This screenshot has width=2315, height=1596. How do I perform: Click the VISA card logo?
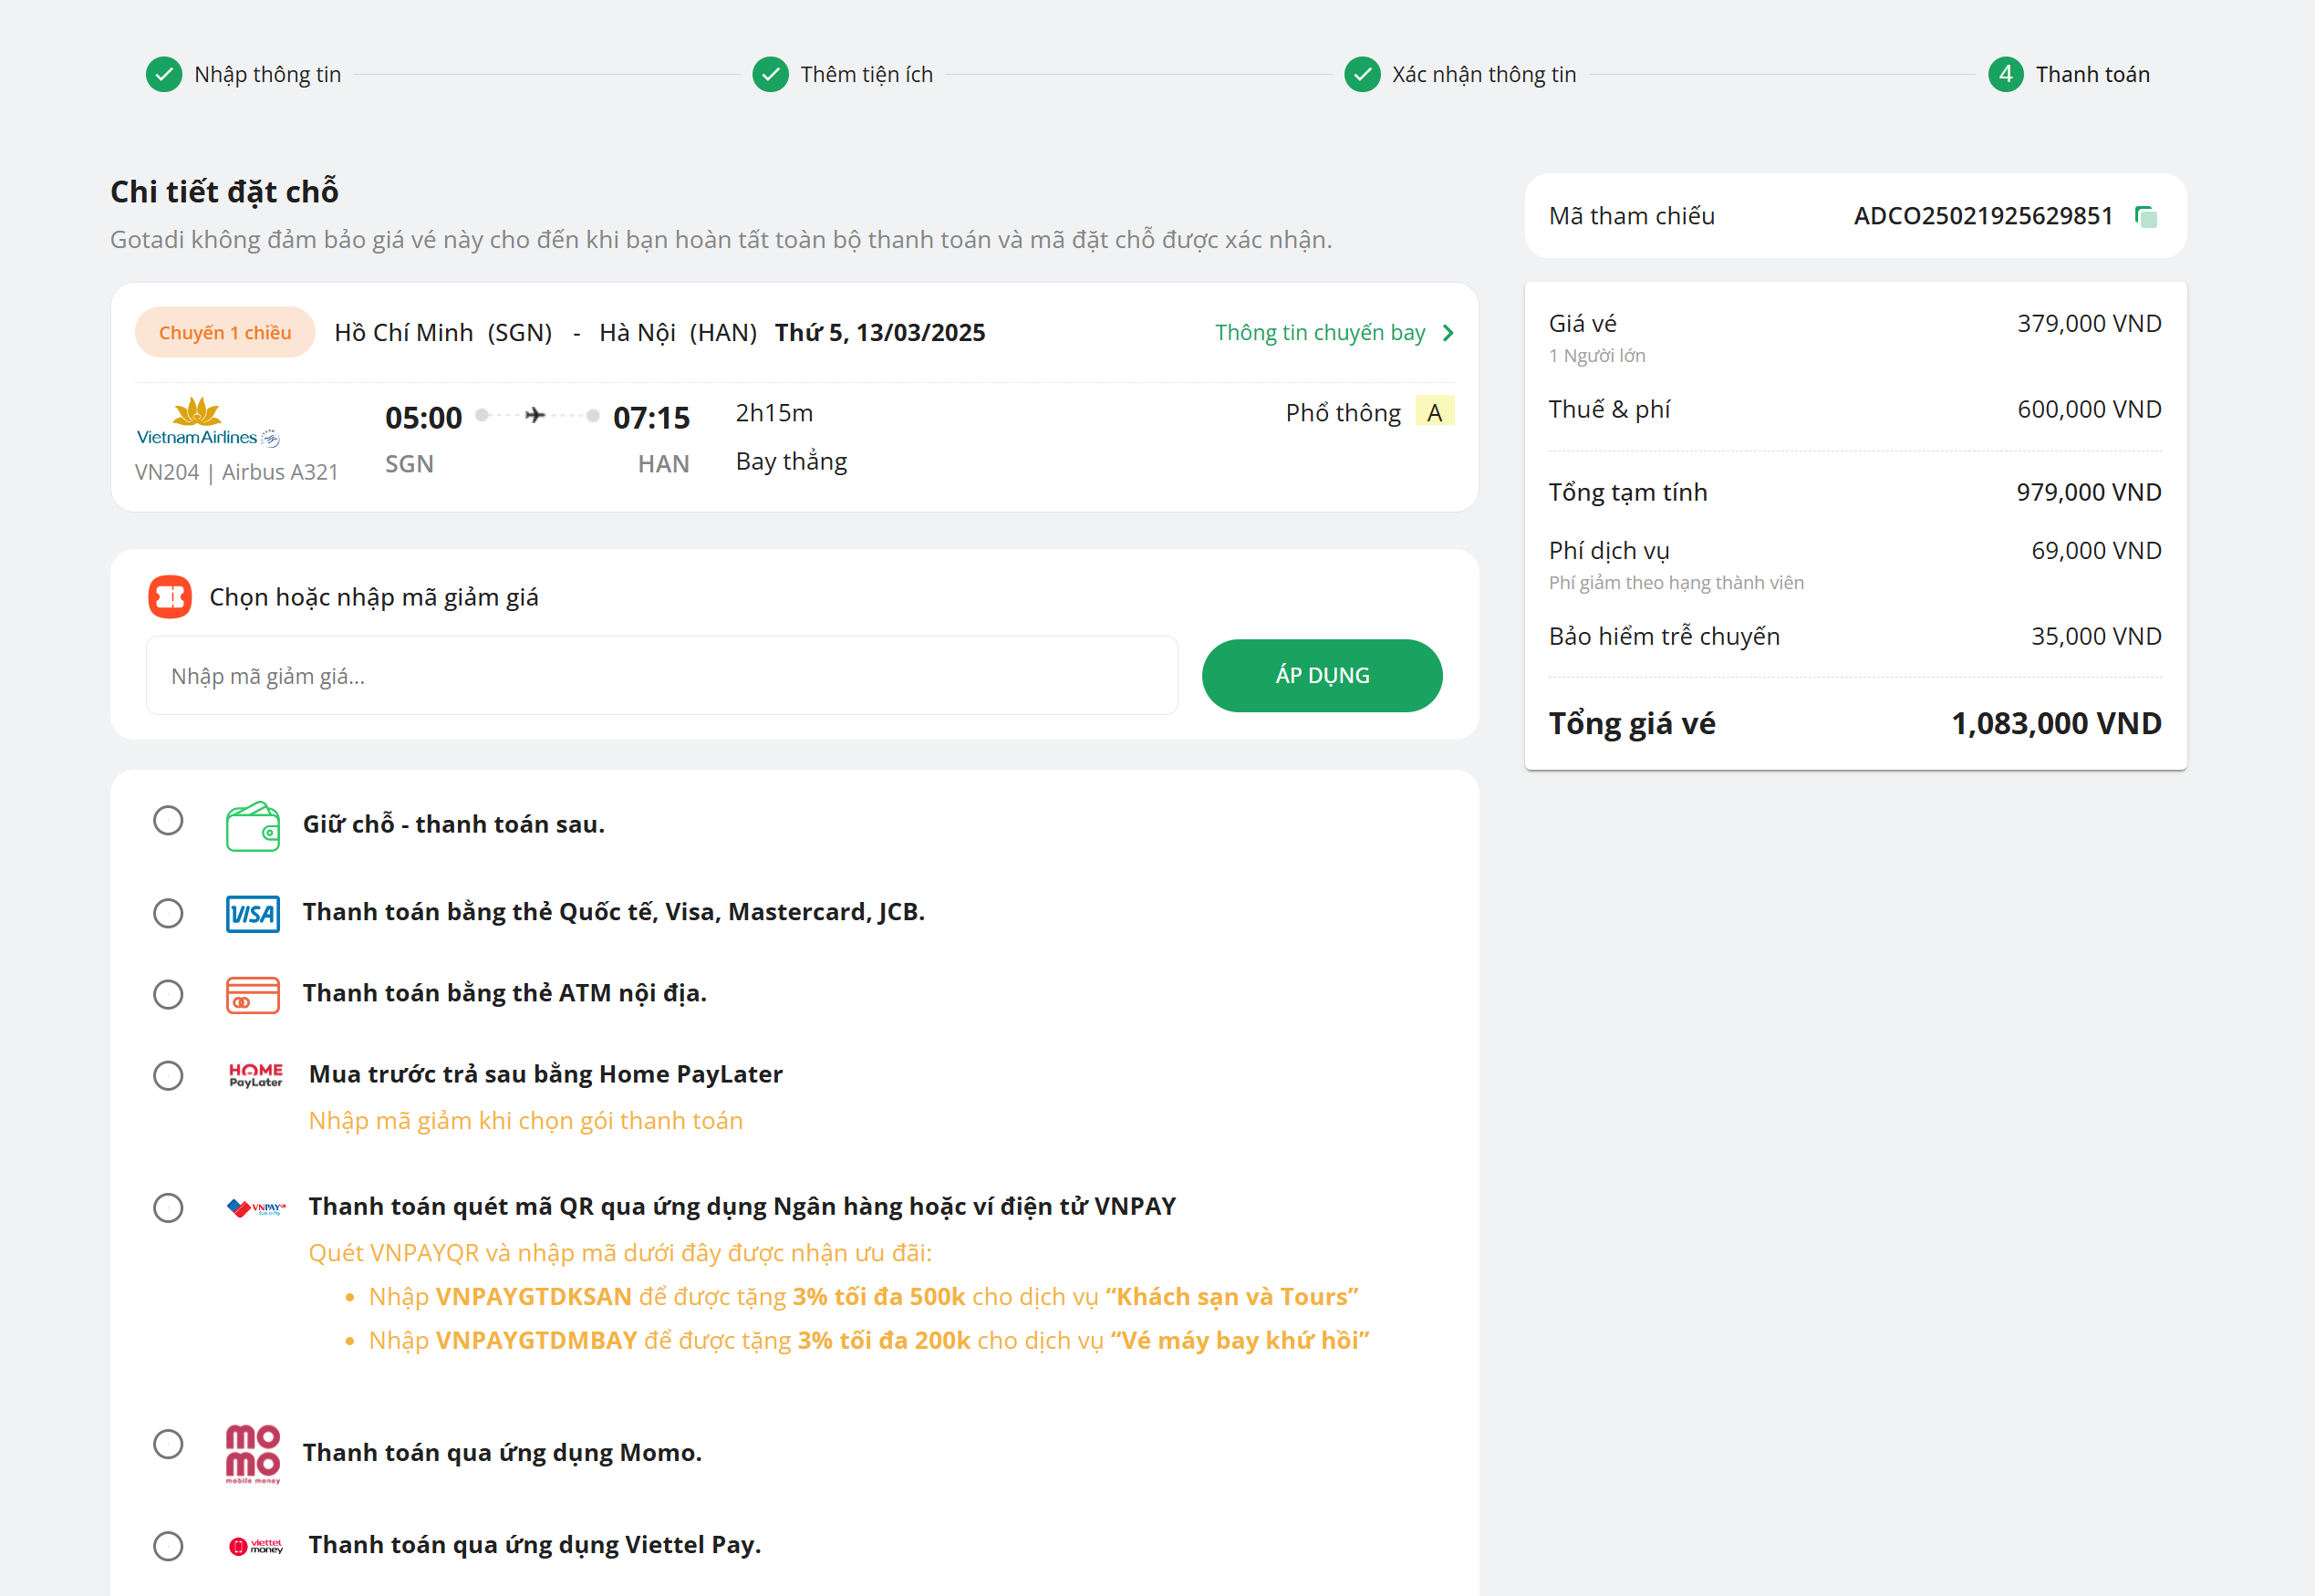pos(252,913)
